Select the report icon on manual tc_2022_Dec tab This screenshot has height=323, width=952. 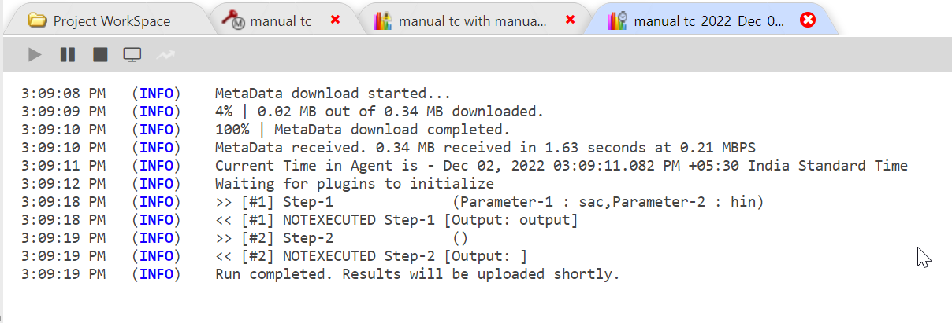pyautogui.click(x=618, y=21)
